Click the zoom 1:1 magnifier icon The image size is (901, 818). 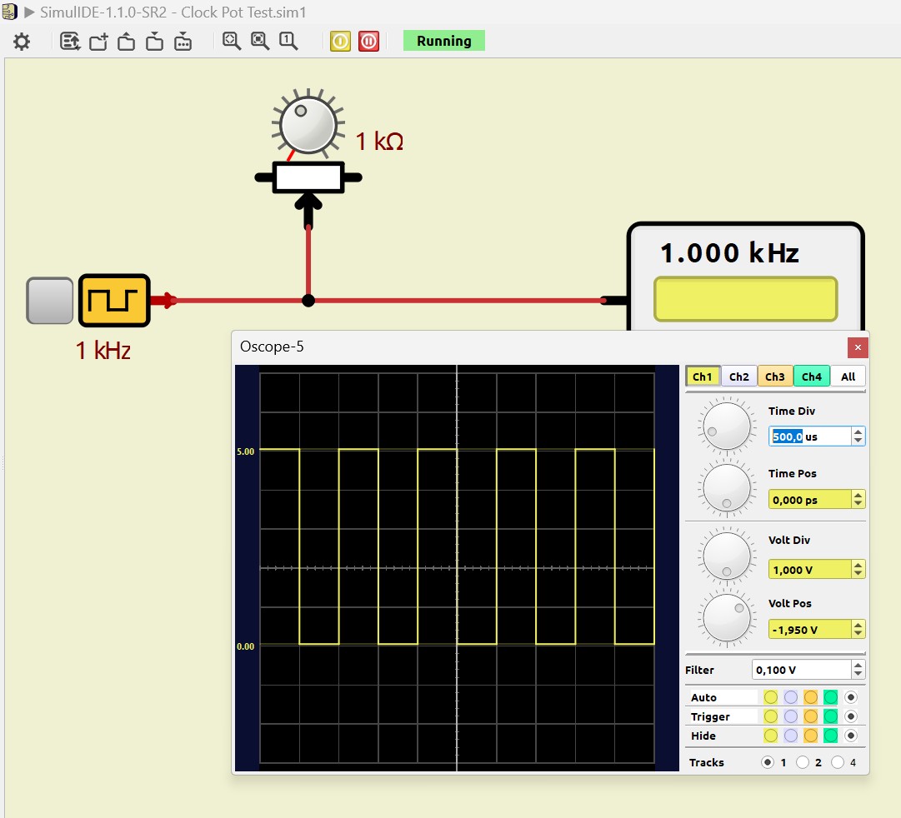(288, 42)
